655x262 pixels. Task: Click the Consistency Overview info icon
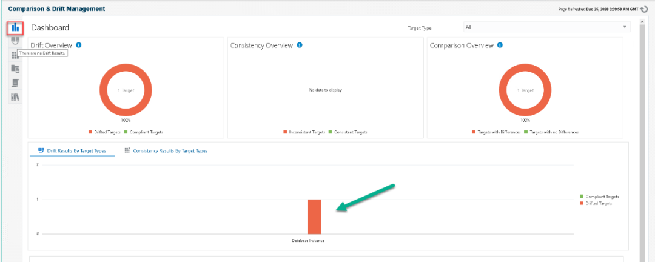(x=299, y=45)
